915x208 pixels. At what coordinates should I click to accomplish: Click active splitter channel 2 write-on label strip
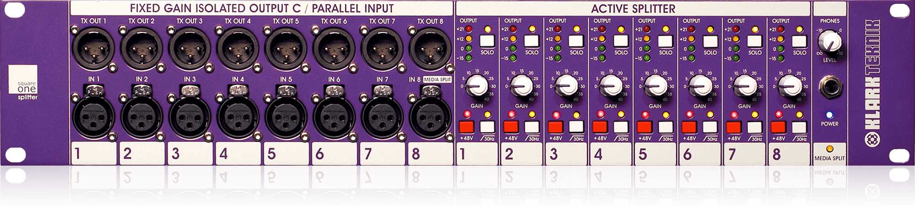coord(522,153)
